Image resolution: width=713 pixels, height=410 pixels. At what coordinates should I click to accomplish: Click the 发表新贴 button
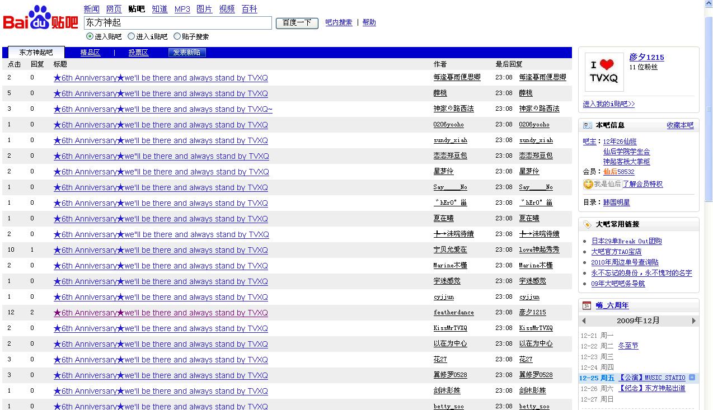tap(187, 53)
